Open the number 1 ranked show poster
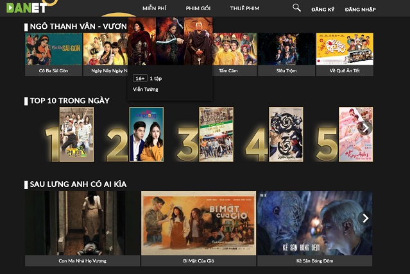Image resolution: width=410 pixels, height=274 pixels. [76, 134]
